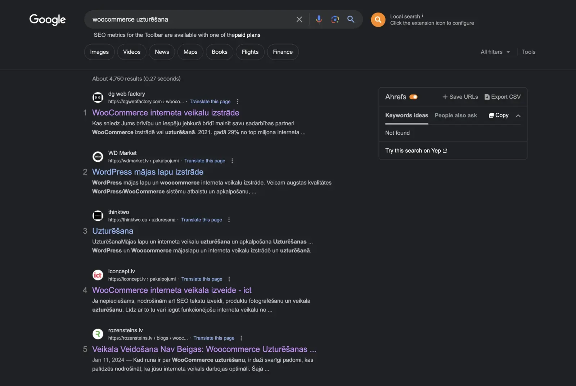This screenshot has width=576, height=386.
Task: Click Export CSV in Ahrefs panel
Action: (x=503, y=97)
